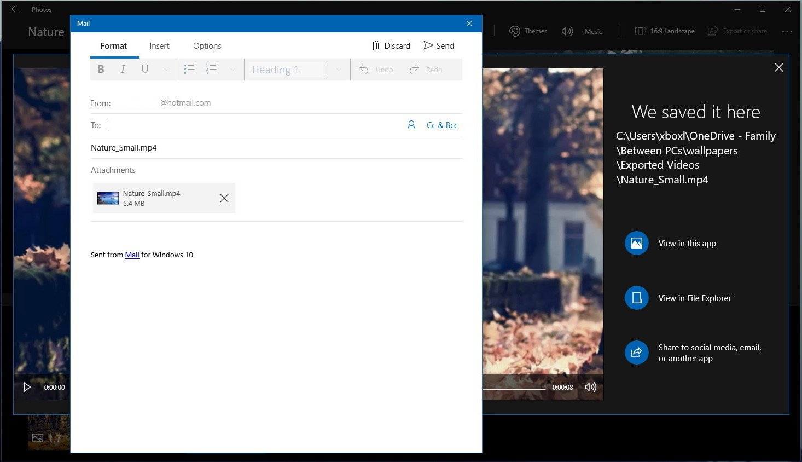This screenshot has width=802, height=462.
Task: Show the Cc & Bcc fields
Action: [x=442, y=125]
